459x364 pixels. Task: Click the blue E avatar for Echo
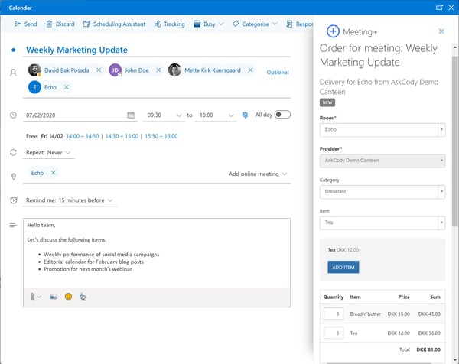coord(34,87)
